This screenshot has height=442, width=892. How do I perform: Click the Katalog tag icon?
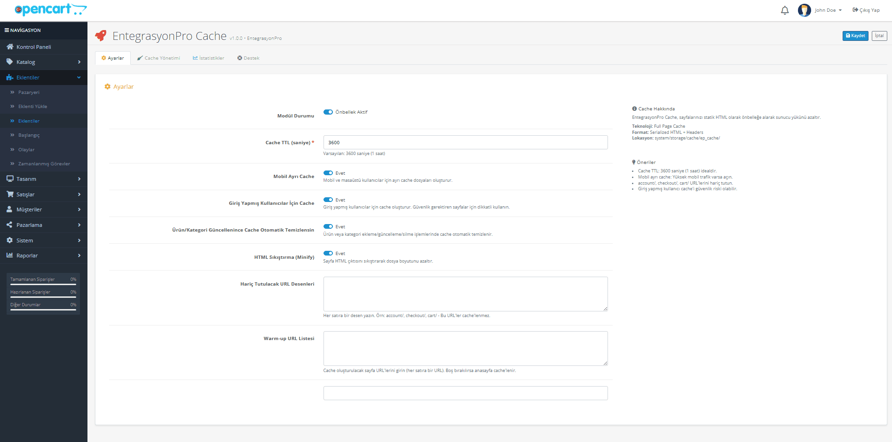pos(9,62)
